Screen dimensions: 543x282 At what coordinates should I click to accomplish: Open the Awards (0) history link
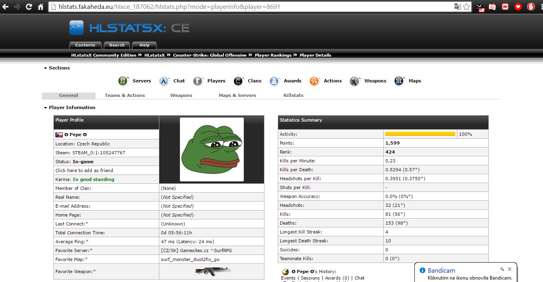click(337, 278)
